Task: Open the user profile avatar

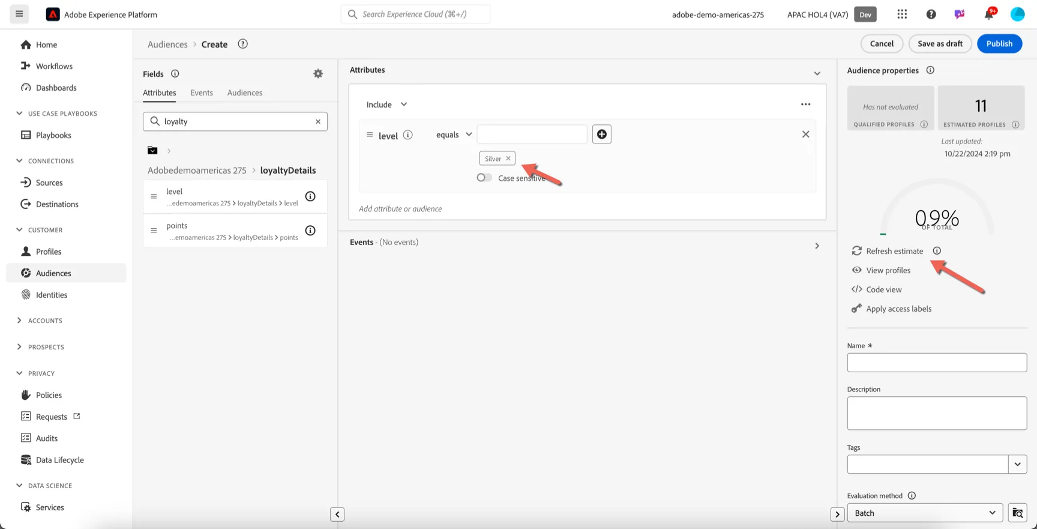Action: [x=1017, y=14]
